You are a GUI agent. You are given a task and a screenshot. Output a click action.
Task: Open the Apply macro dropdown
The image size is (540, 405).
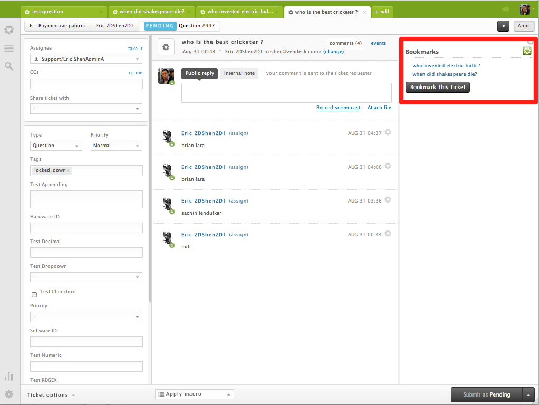pyautogui.click(x=194, y=394)
